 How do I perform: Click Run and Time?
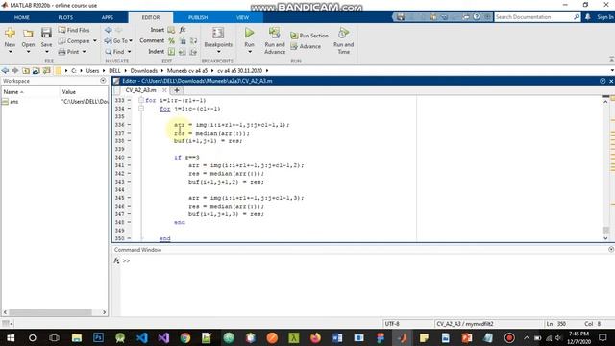[344, 40]
